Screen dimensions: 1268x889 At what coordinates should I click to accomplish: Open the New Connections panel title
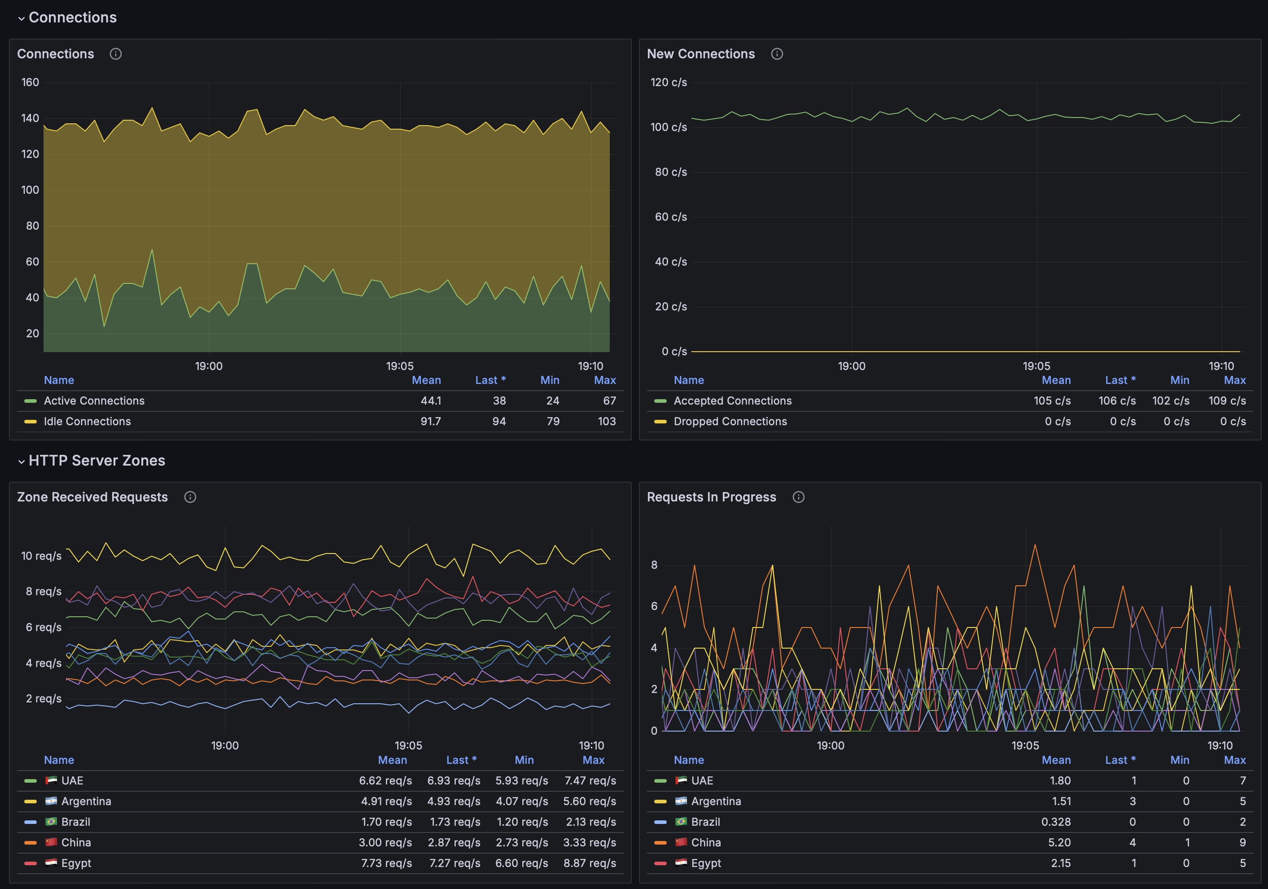click(x=700, y=54)
